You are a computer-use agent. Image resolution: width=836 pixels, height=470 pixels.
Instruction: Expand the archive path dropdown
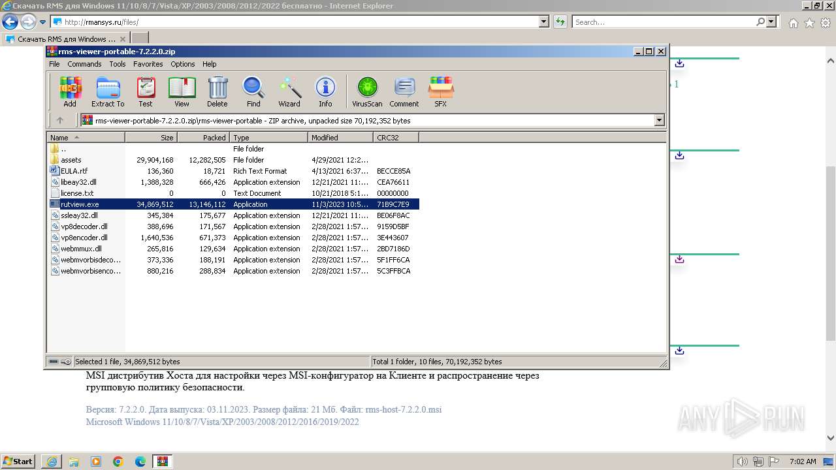pyautogui.click(x=659, y=120)
